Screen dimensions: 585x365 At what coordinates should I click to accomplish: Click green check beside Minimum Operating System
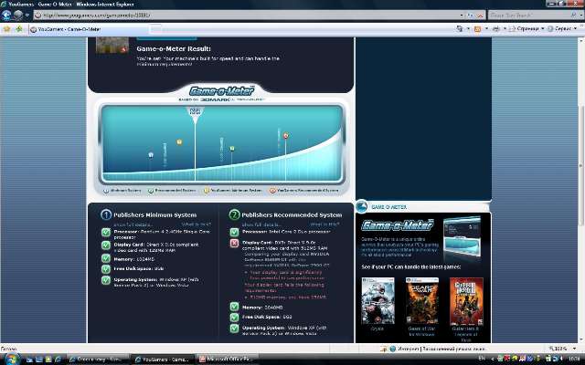[106, 280]
